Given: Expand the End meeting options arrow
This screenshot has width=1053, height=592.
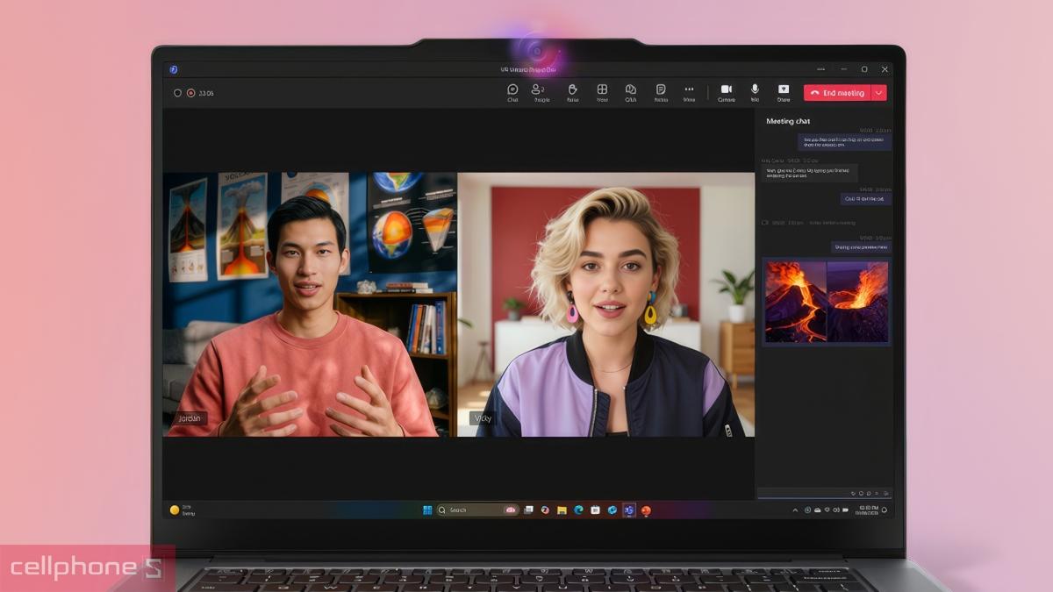Looking at the screenshot, I should click(x=879, y=93).
